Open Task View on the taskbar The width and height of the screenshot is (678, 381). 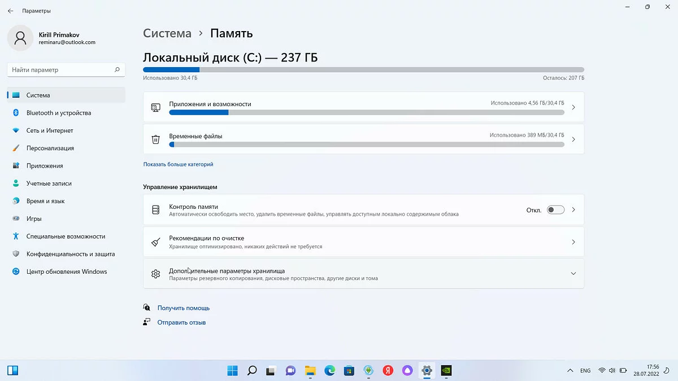(x=271, y=371)
